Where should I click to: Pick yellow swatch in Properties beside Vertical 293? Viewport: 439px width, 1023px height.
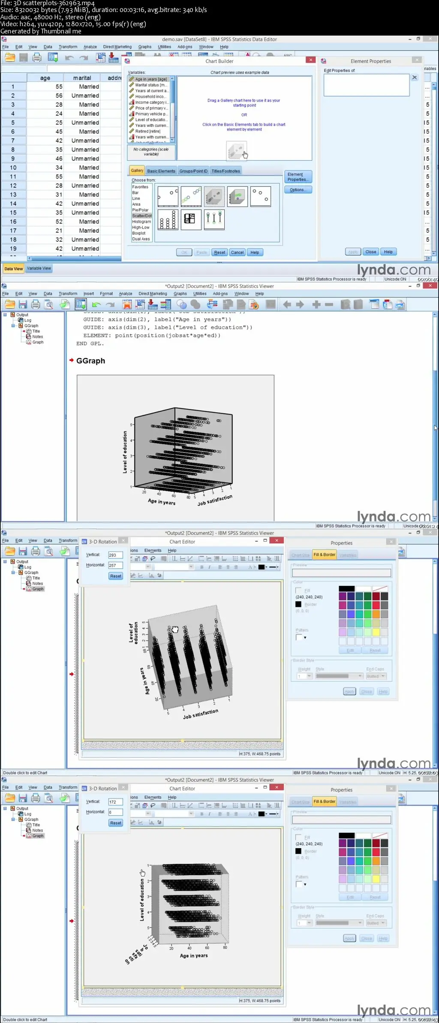tap(376, 632)
